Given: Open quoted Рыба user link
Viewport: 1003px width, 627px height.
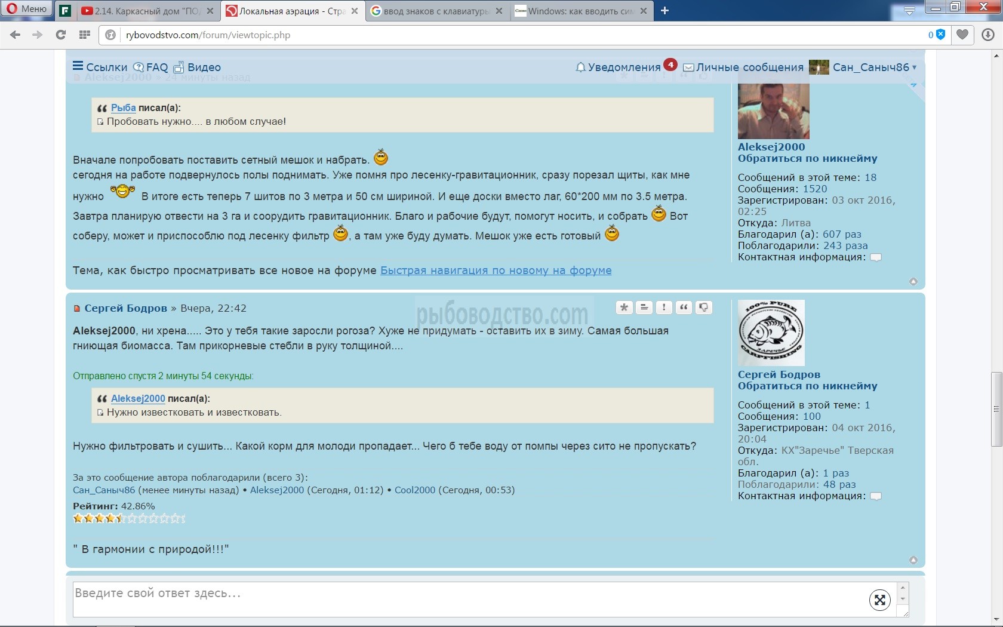Looking at the screenshot, I should coord(123,107).
